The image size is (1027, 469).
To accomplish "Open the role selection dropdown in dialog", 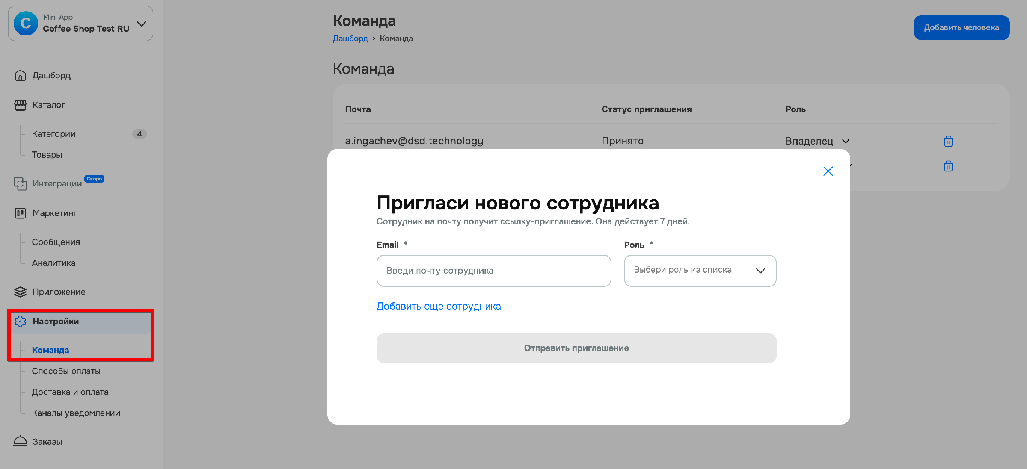I will 700,271.
